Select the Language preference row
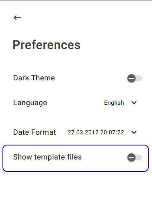The image size is (152, 197). [x=76, y=103]
